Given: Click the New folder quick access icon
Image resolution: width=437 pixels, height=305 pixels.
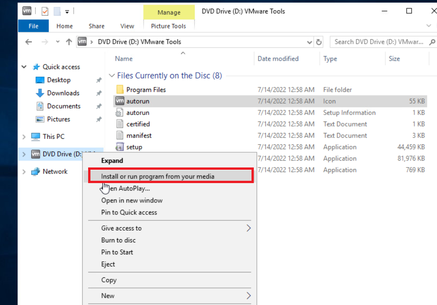Looking at the screenshot, I should coord(57,12).
